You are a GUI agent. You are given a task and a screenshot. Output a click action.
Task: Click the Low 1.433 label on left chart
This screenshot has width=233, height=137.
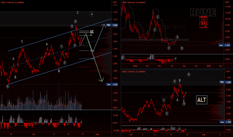pyautogui.click(x=112, y=84)
